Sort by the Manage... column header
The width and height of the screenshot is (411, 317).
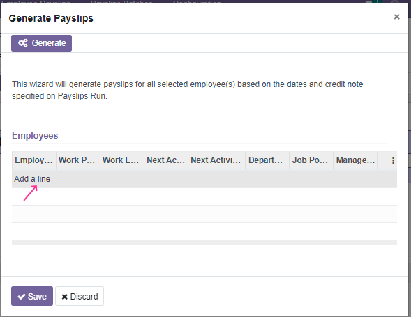[x=355, y=160]
